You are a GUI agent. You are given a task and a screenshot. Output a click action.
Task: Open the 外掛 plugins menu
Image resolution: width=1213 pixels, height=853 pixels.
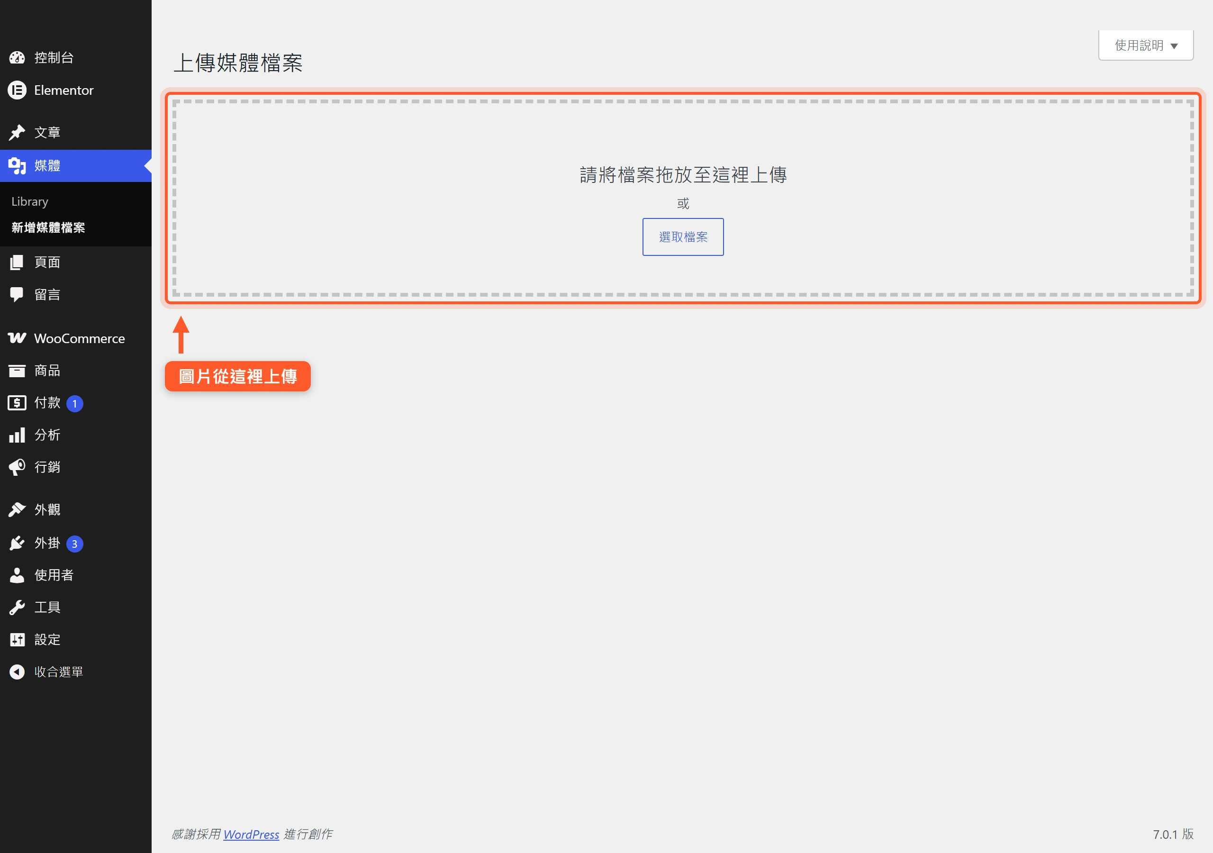click(x=75, y=543)
